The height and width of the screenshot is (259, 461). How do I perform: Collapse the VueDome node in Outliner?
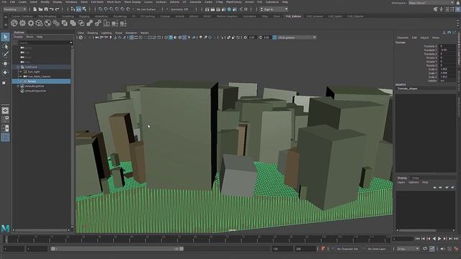click(18, 67)
